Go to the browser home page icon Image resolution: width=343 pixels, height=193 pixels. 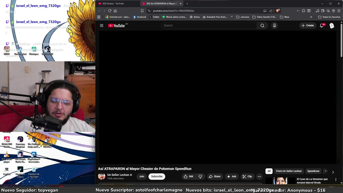pos(115,11)
